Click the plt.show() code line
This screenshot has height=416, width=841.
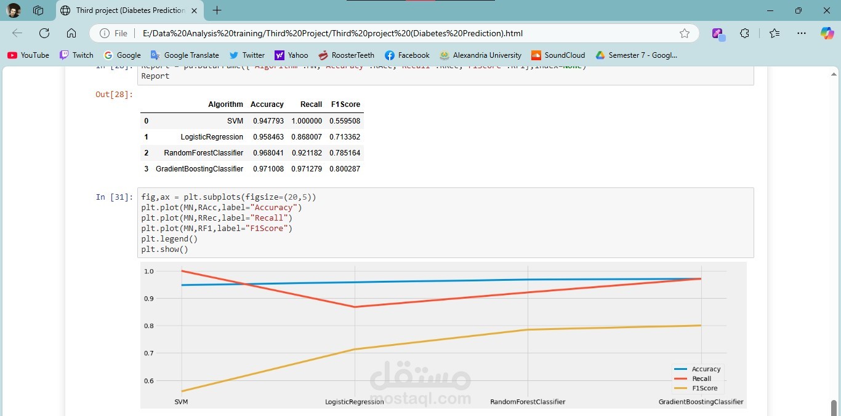(x=164, y=249)
